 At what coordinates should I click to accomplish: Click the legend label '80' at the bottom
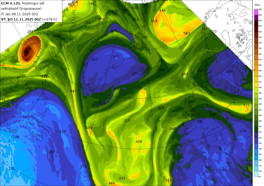click(260, 177)
